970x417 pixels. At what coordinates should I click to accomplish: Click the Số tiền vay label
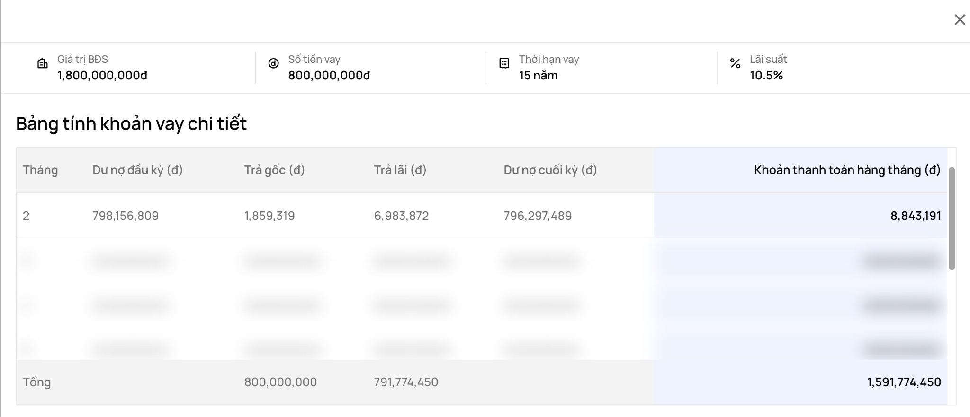click(x=314, y=59)
